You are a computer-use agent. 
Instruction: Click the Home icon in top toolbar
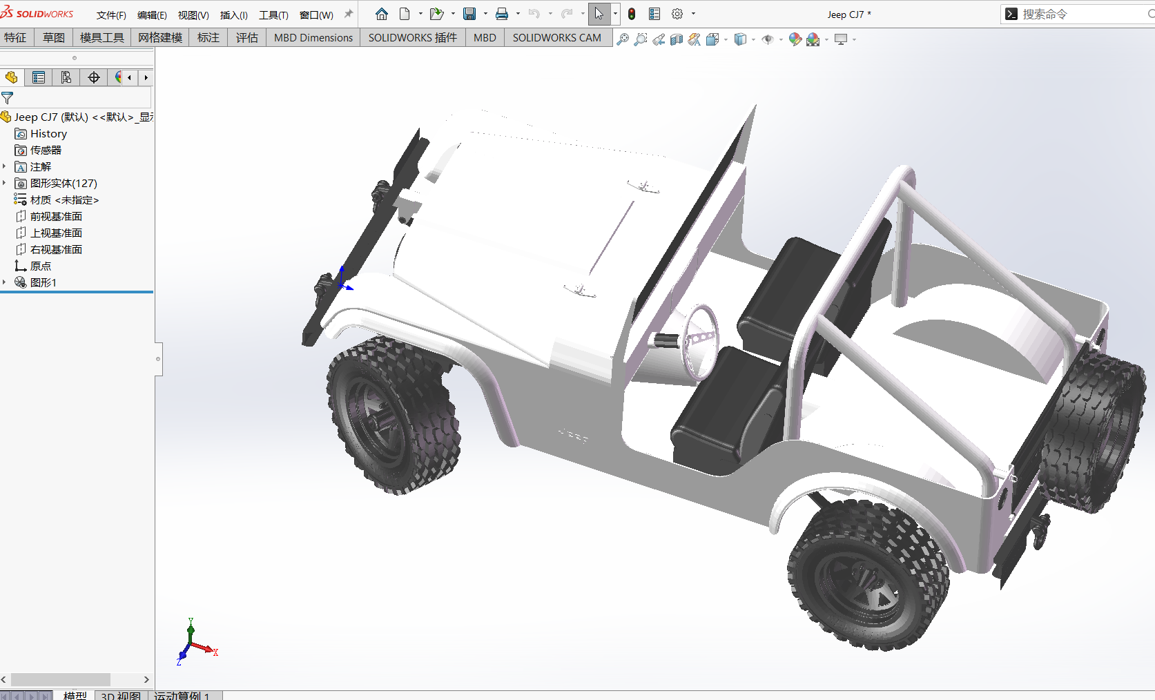click(382, 14)
